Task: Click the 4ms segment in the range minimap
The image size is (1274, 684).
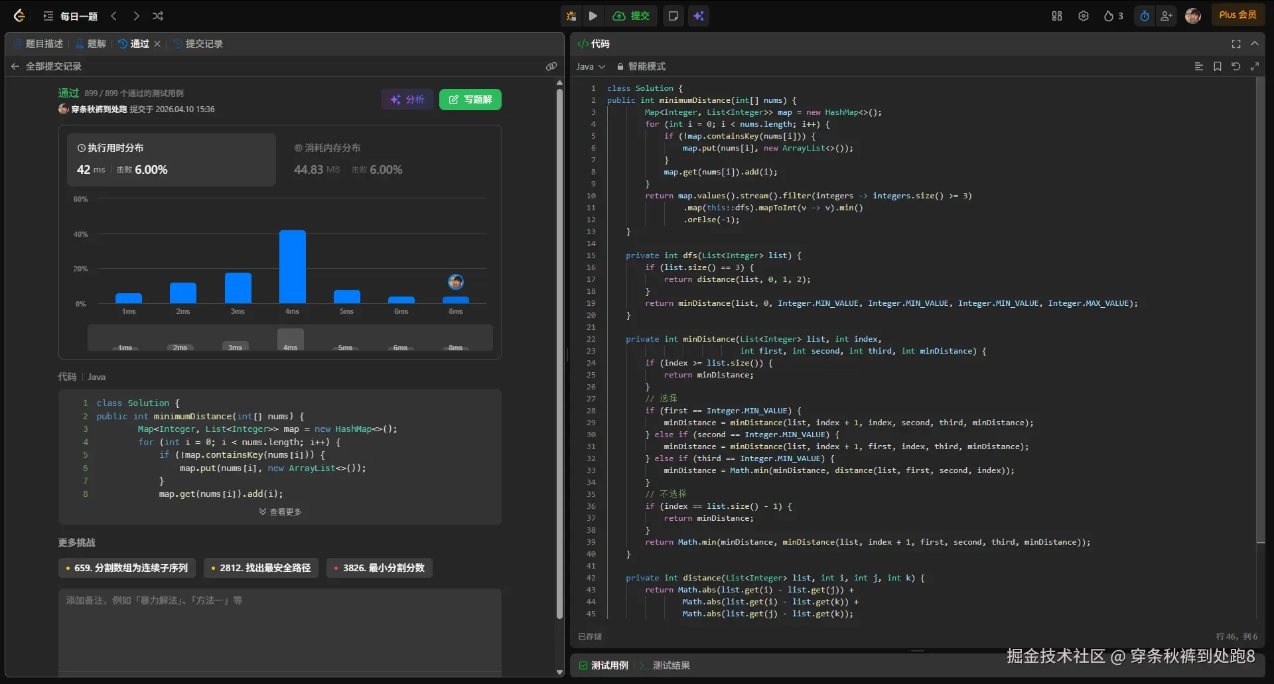Action: 291,339
